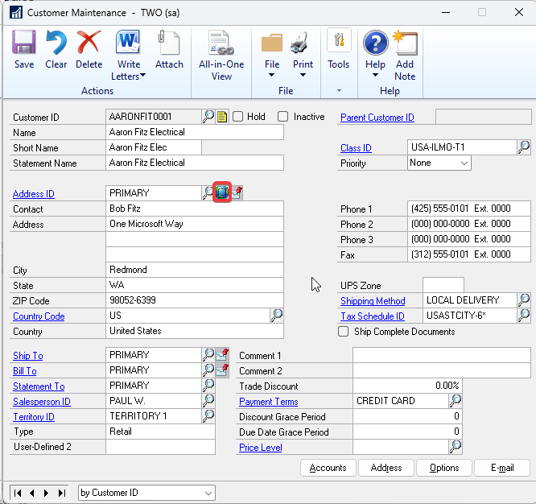The width and height of the screenshot is (536, 504).
Task: Open the Payment Terms link
Action: 268,402
